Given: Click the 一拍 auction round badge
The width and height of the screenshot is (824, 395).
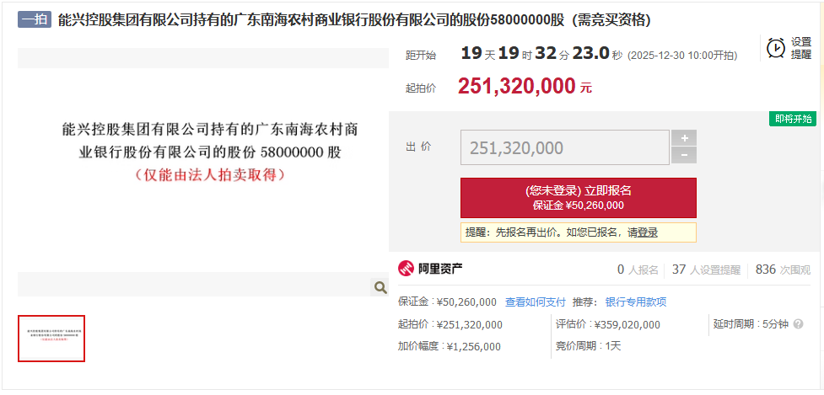Looking at the screenshot, I should (x=35, y=20).
